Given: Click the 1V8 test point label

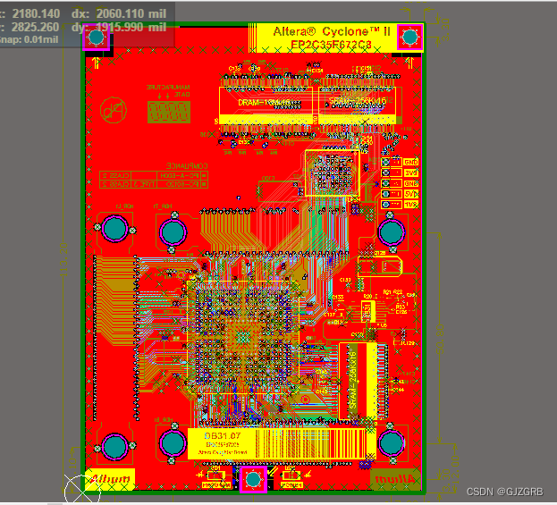Looking at the screenshot, I should [410, 205].
